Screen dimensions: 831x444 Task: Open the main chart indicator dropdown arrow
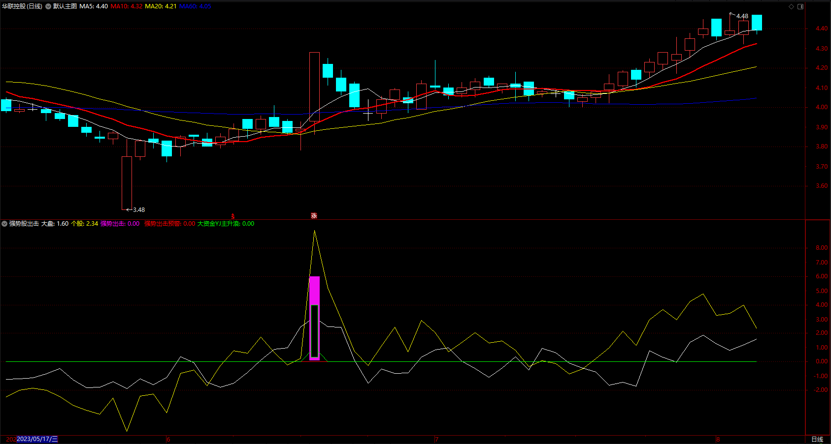[48, 6]
